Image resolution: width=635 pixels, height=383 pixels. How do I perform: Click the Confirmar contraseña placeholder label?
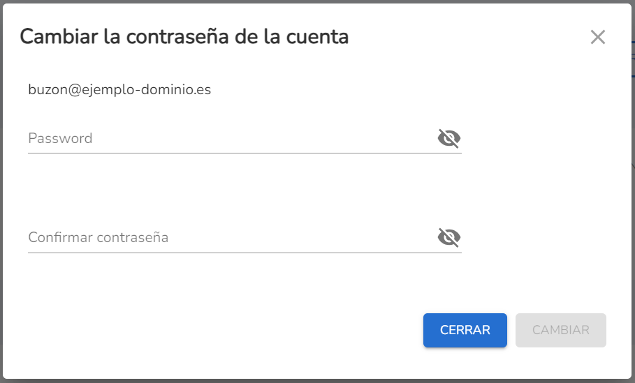point(98,237)
